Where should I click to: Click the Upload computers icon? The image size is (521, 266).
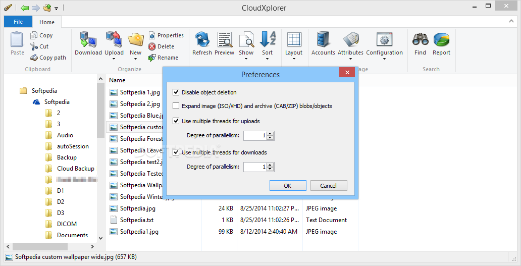click(x=114, y=39)
